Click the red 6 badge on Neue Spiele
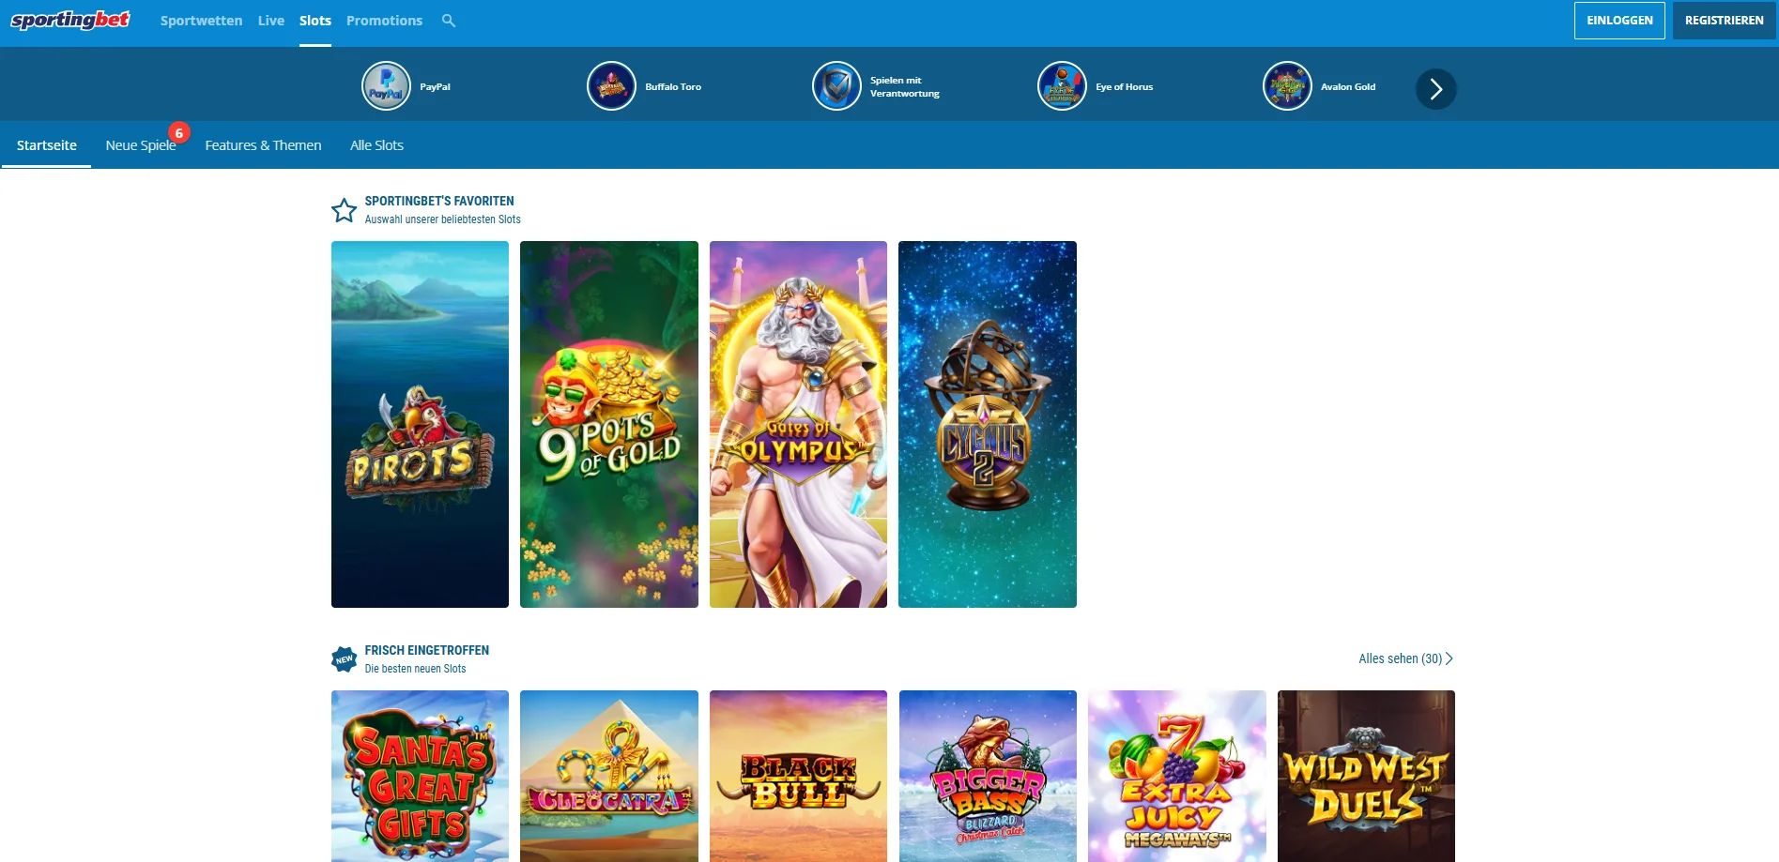 [x=179, y=133]
